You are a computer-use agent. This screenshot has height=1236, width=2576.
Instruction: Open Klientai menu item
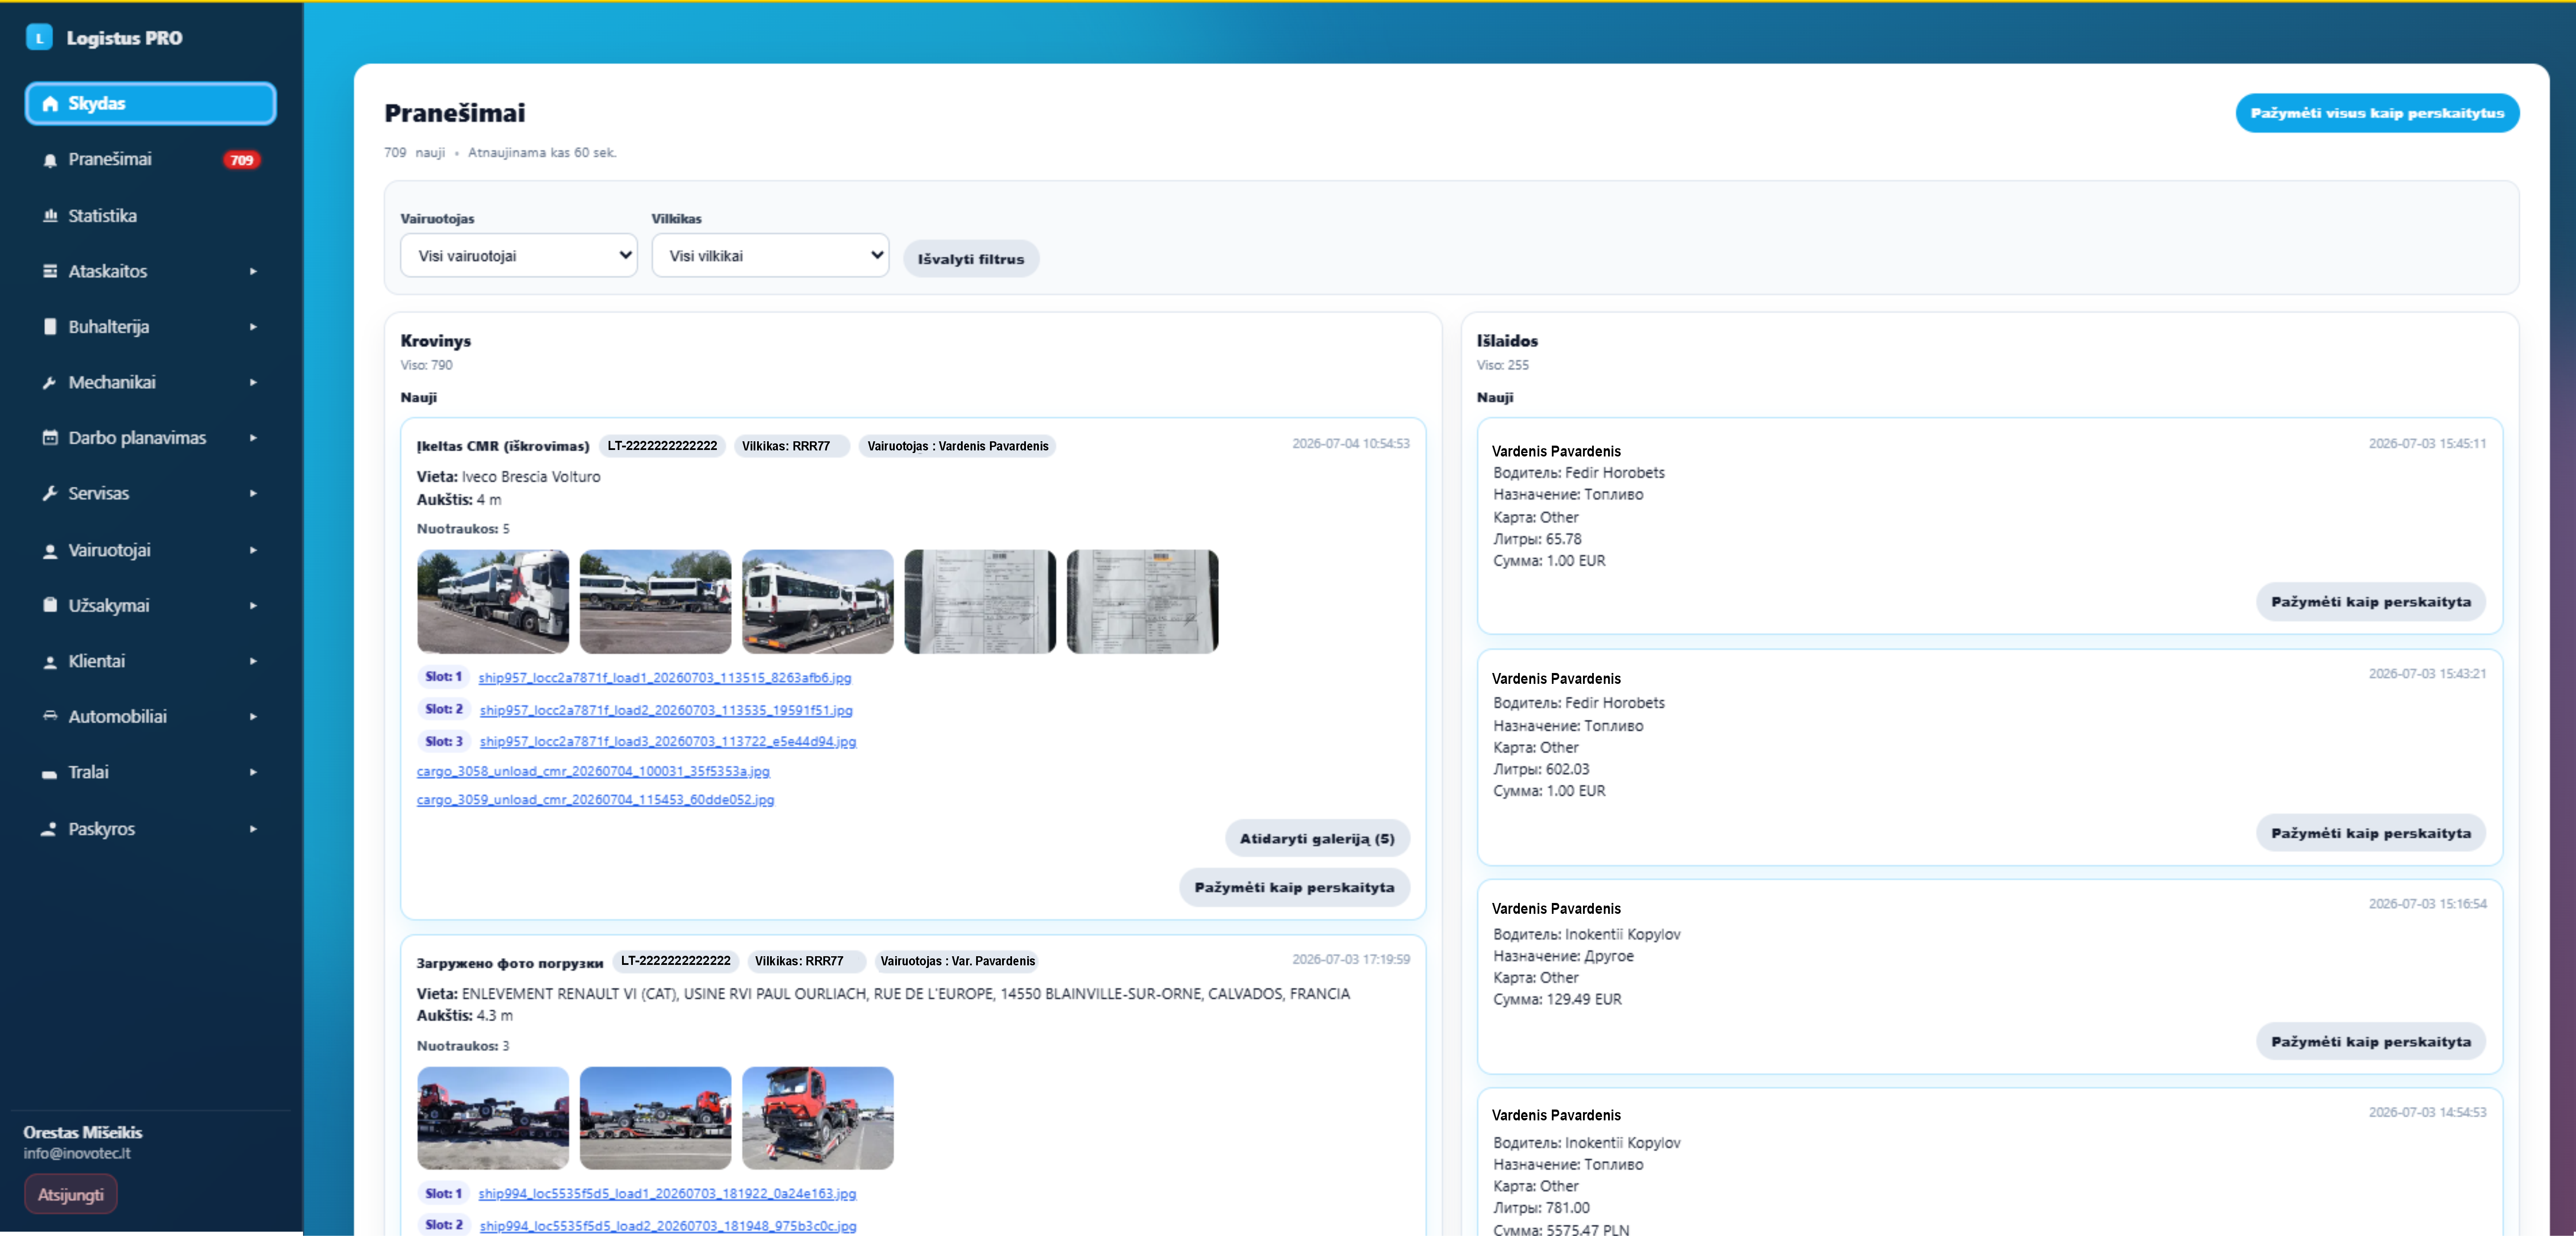point(151,662)
